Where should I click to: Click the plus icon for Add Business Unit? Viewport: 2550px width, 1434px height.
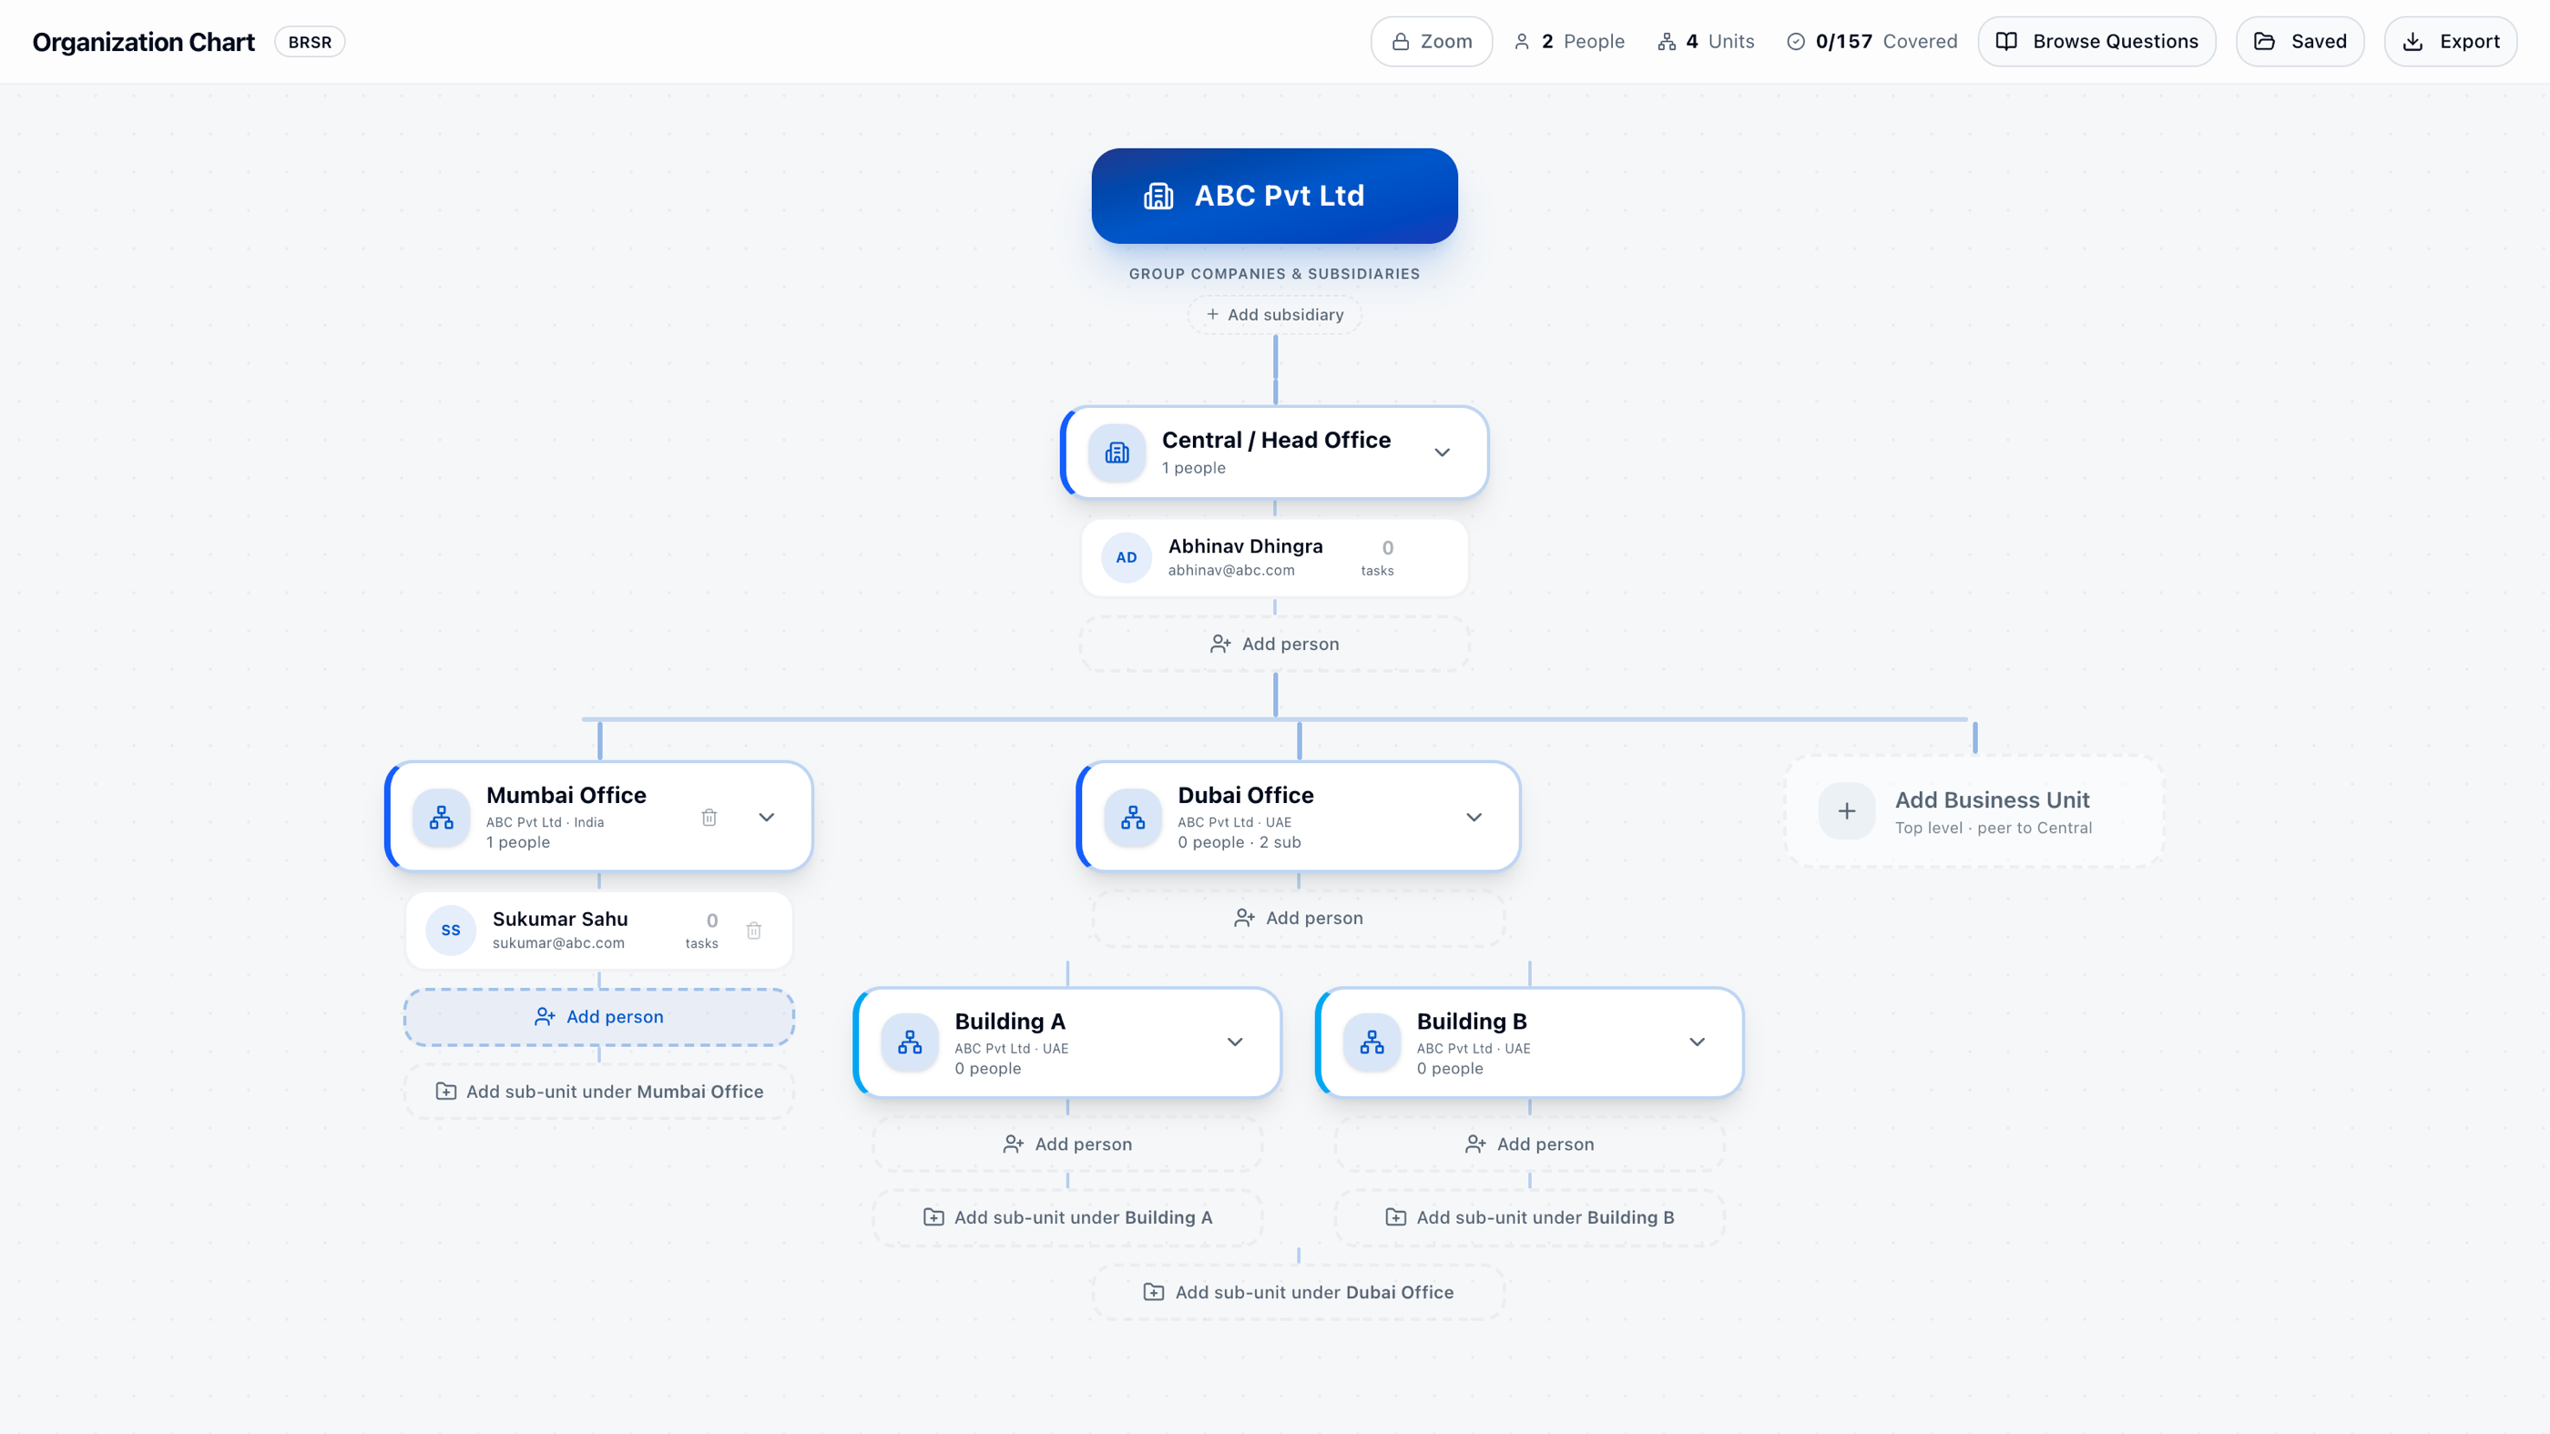click(1846, 811)
